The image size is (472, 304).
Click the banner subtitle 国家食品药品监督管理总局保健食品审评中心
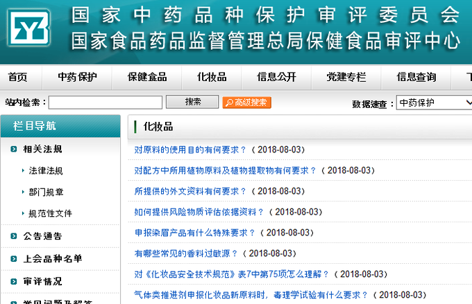tap(266, 41)
